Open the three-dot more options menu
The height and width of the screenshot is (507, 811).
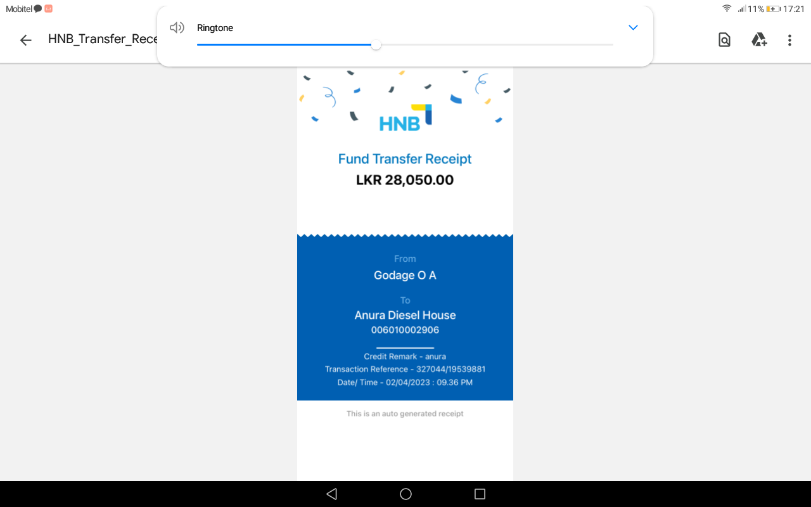pyautogui.click(x=789, y=41)
